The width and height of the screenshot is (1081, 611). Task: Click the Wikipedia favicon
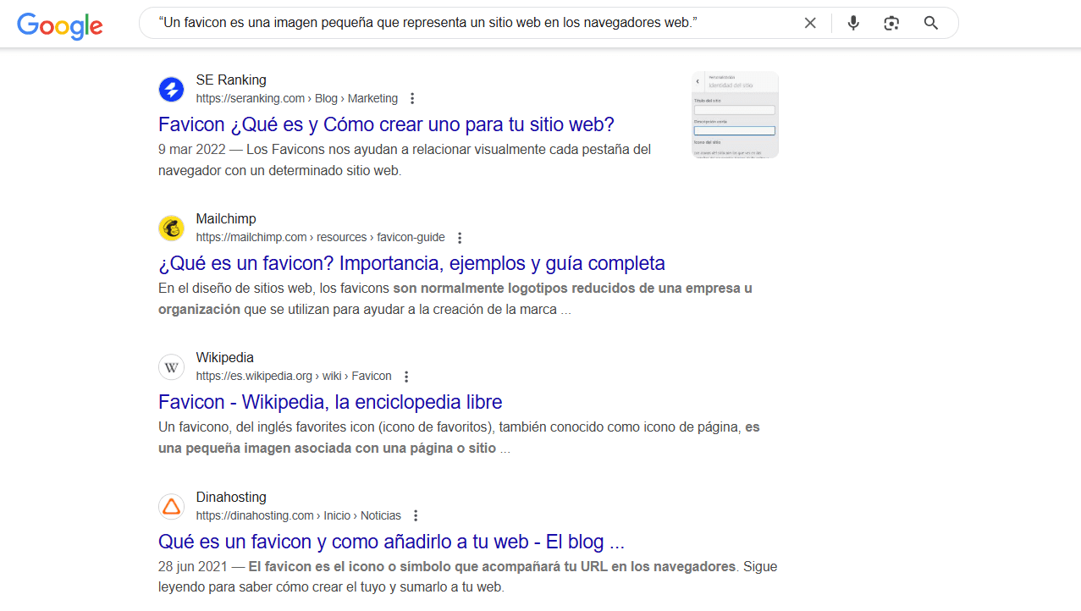[x=172, y=366]
